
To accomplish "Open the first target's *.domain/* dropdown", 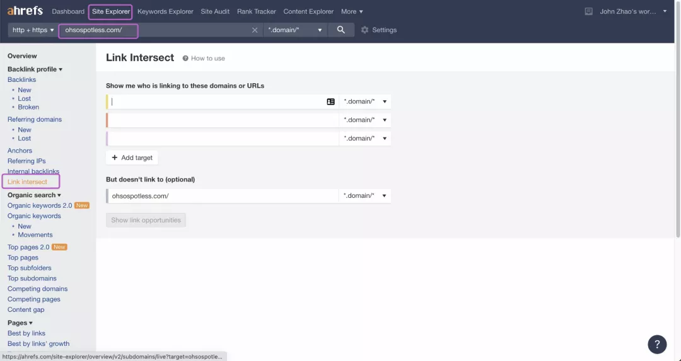I will point(365,101).
